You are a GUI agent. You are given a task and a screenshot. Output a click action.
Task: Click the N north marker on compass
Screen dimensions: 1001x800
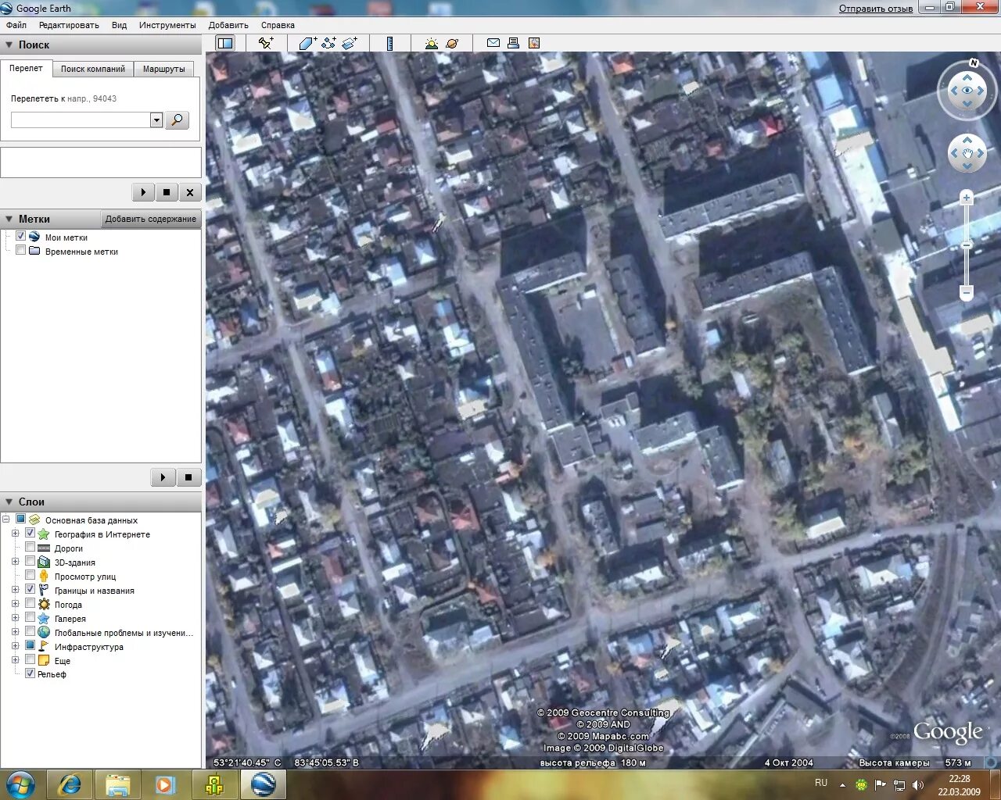974,62
